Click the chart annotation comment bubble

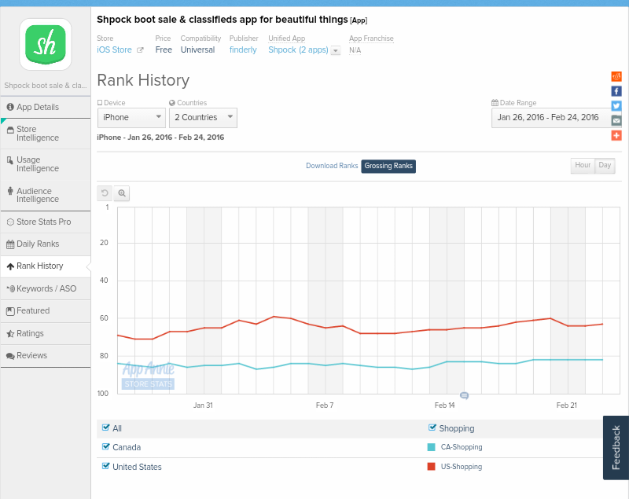point(464,396)
